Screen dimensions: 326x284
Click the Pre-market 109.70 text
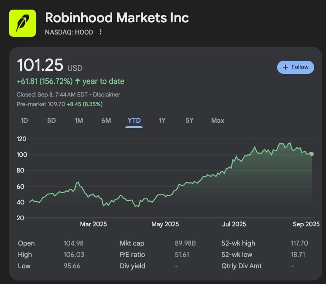pyautogui.click(x=41, y=104)
